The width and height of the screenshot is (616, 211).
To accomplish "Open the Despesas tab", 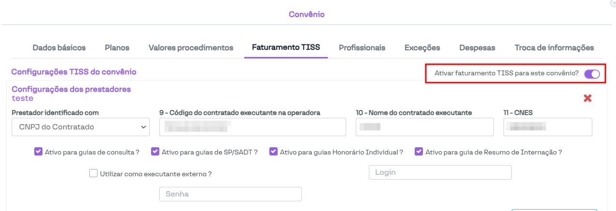I will coord(477,48).
